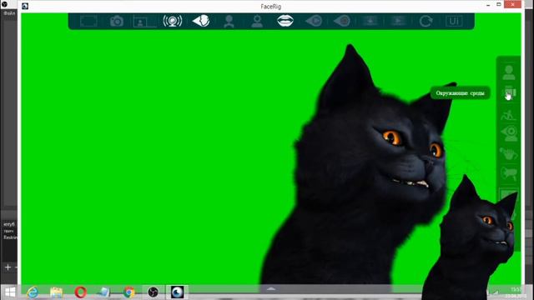Toggle picture-in-picture webcam preview icon
The height and width of the screenshot is (300, 534).
coord(144,22)
